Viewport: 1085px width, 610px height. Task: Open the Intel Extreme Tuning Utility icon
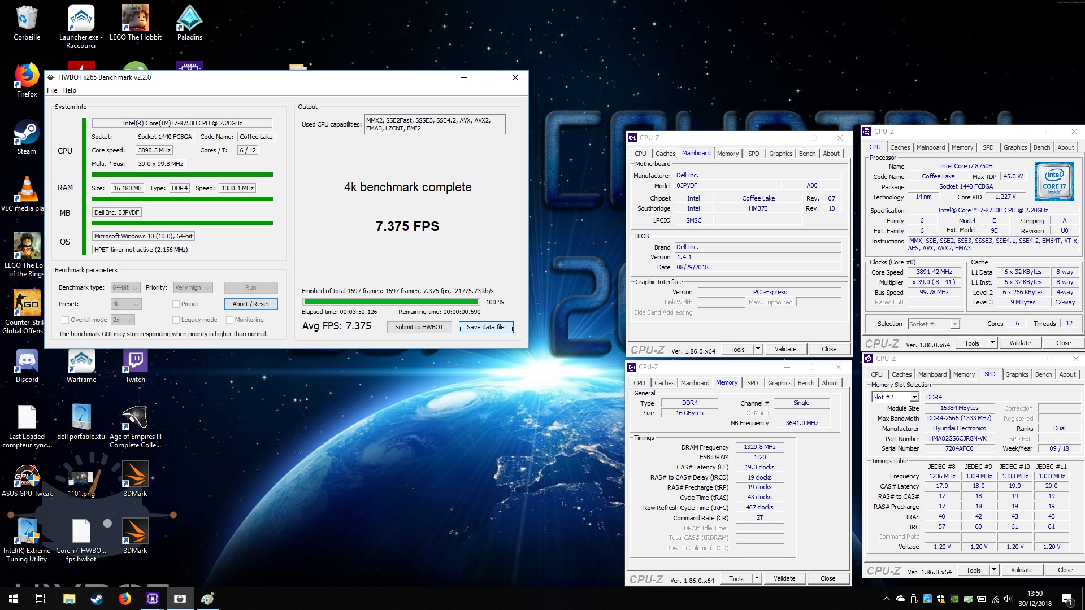click(x=27, y=541)
